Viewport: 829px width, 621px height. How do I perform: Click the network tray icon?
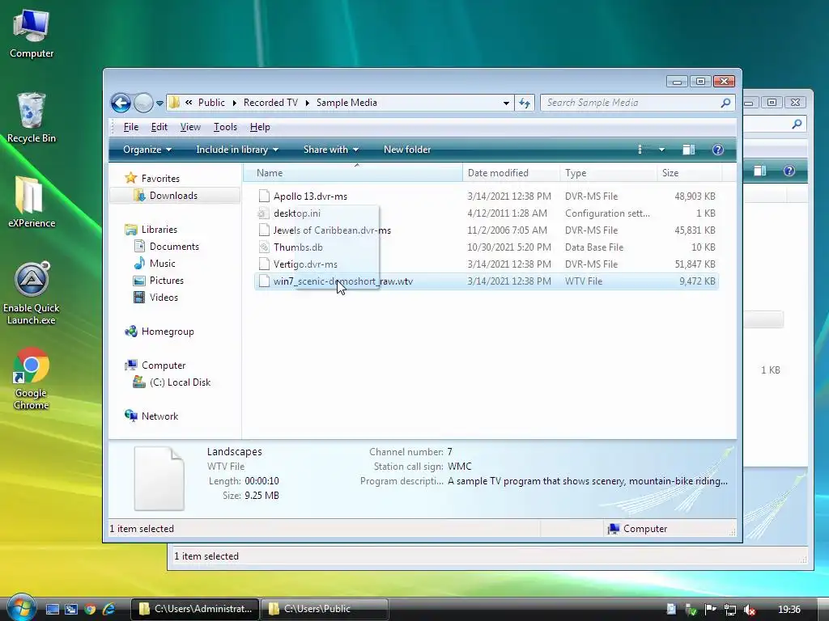730,610
